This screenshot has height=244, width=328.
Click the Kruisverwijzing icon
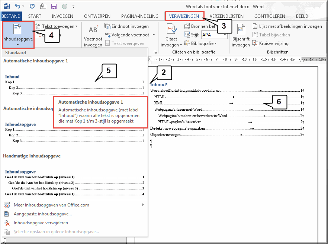pyautogui.click(x=255, y=43)
